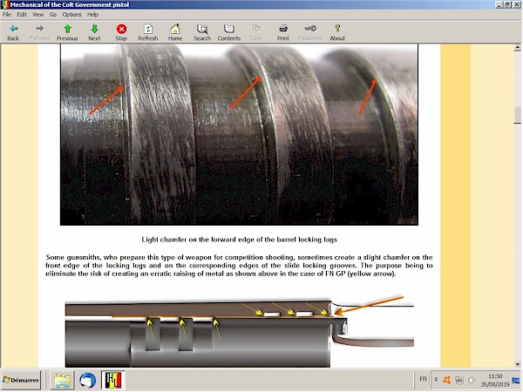The image size is (523, 392).
Task: Refresh the current page
Action: pyautogui.click(x=148, y=32)
